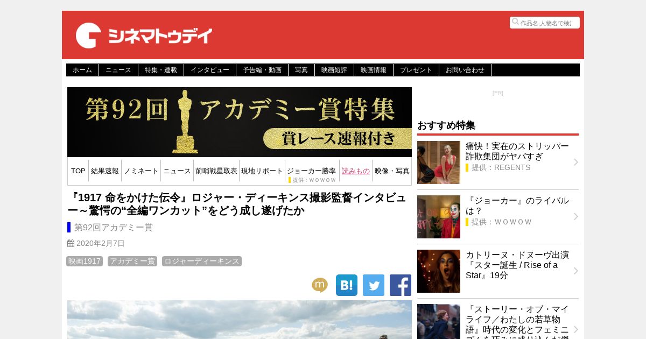Select the TOP tab under the banner
This screenshot has width=646, height=339.
[x=78, y=171]
